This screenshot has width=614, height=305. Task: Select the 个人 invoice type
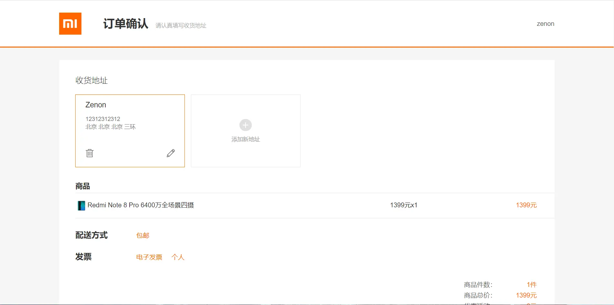[x=178, y=257]
